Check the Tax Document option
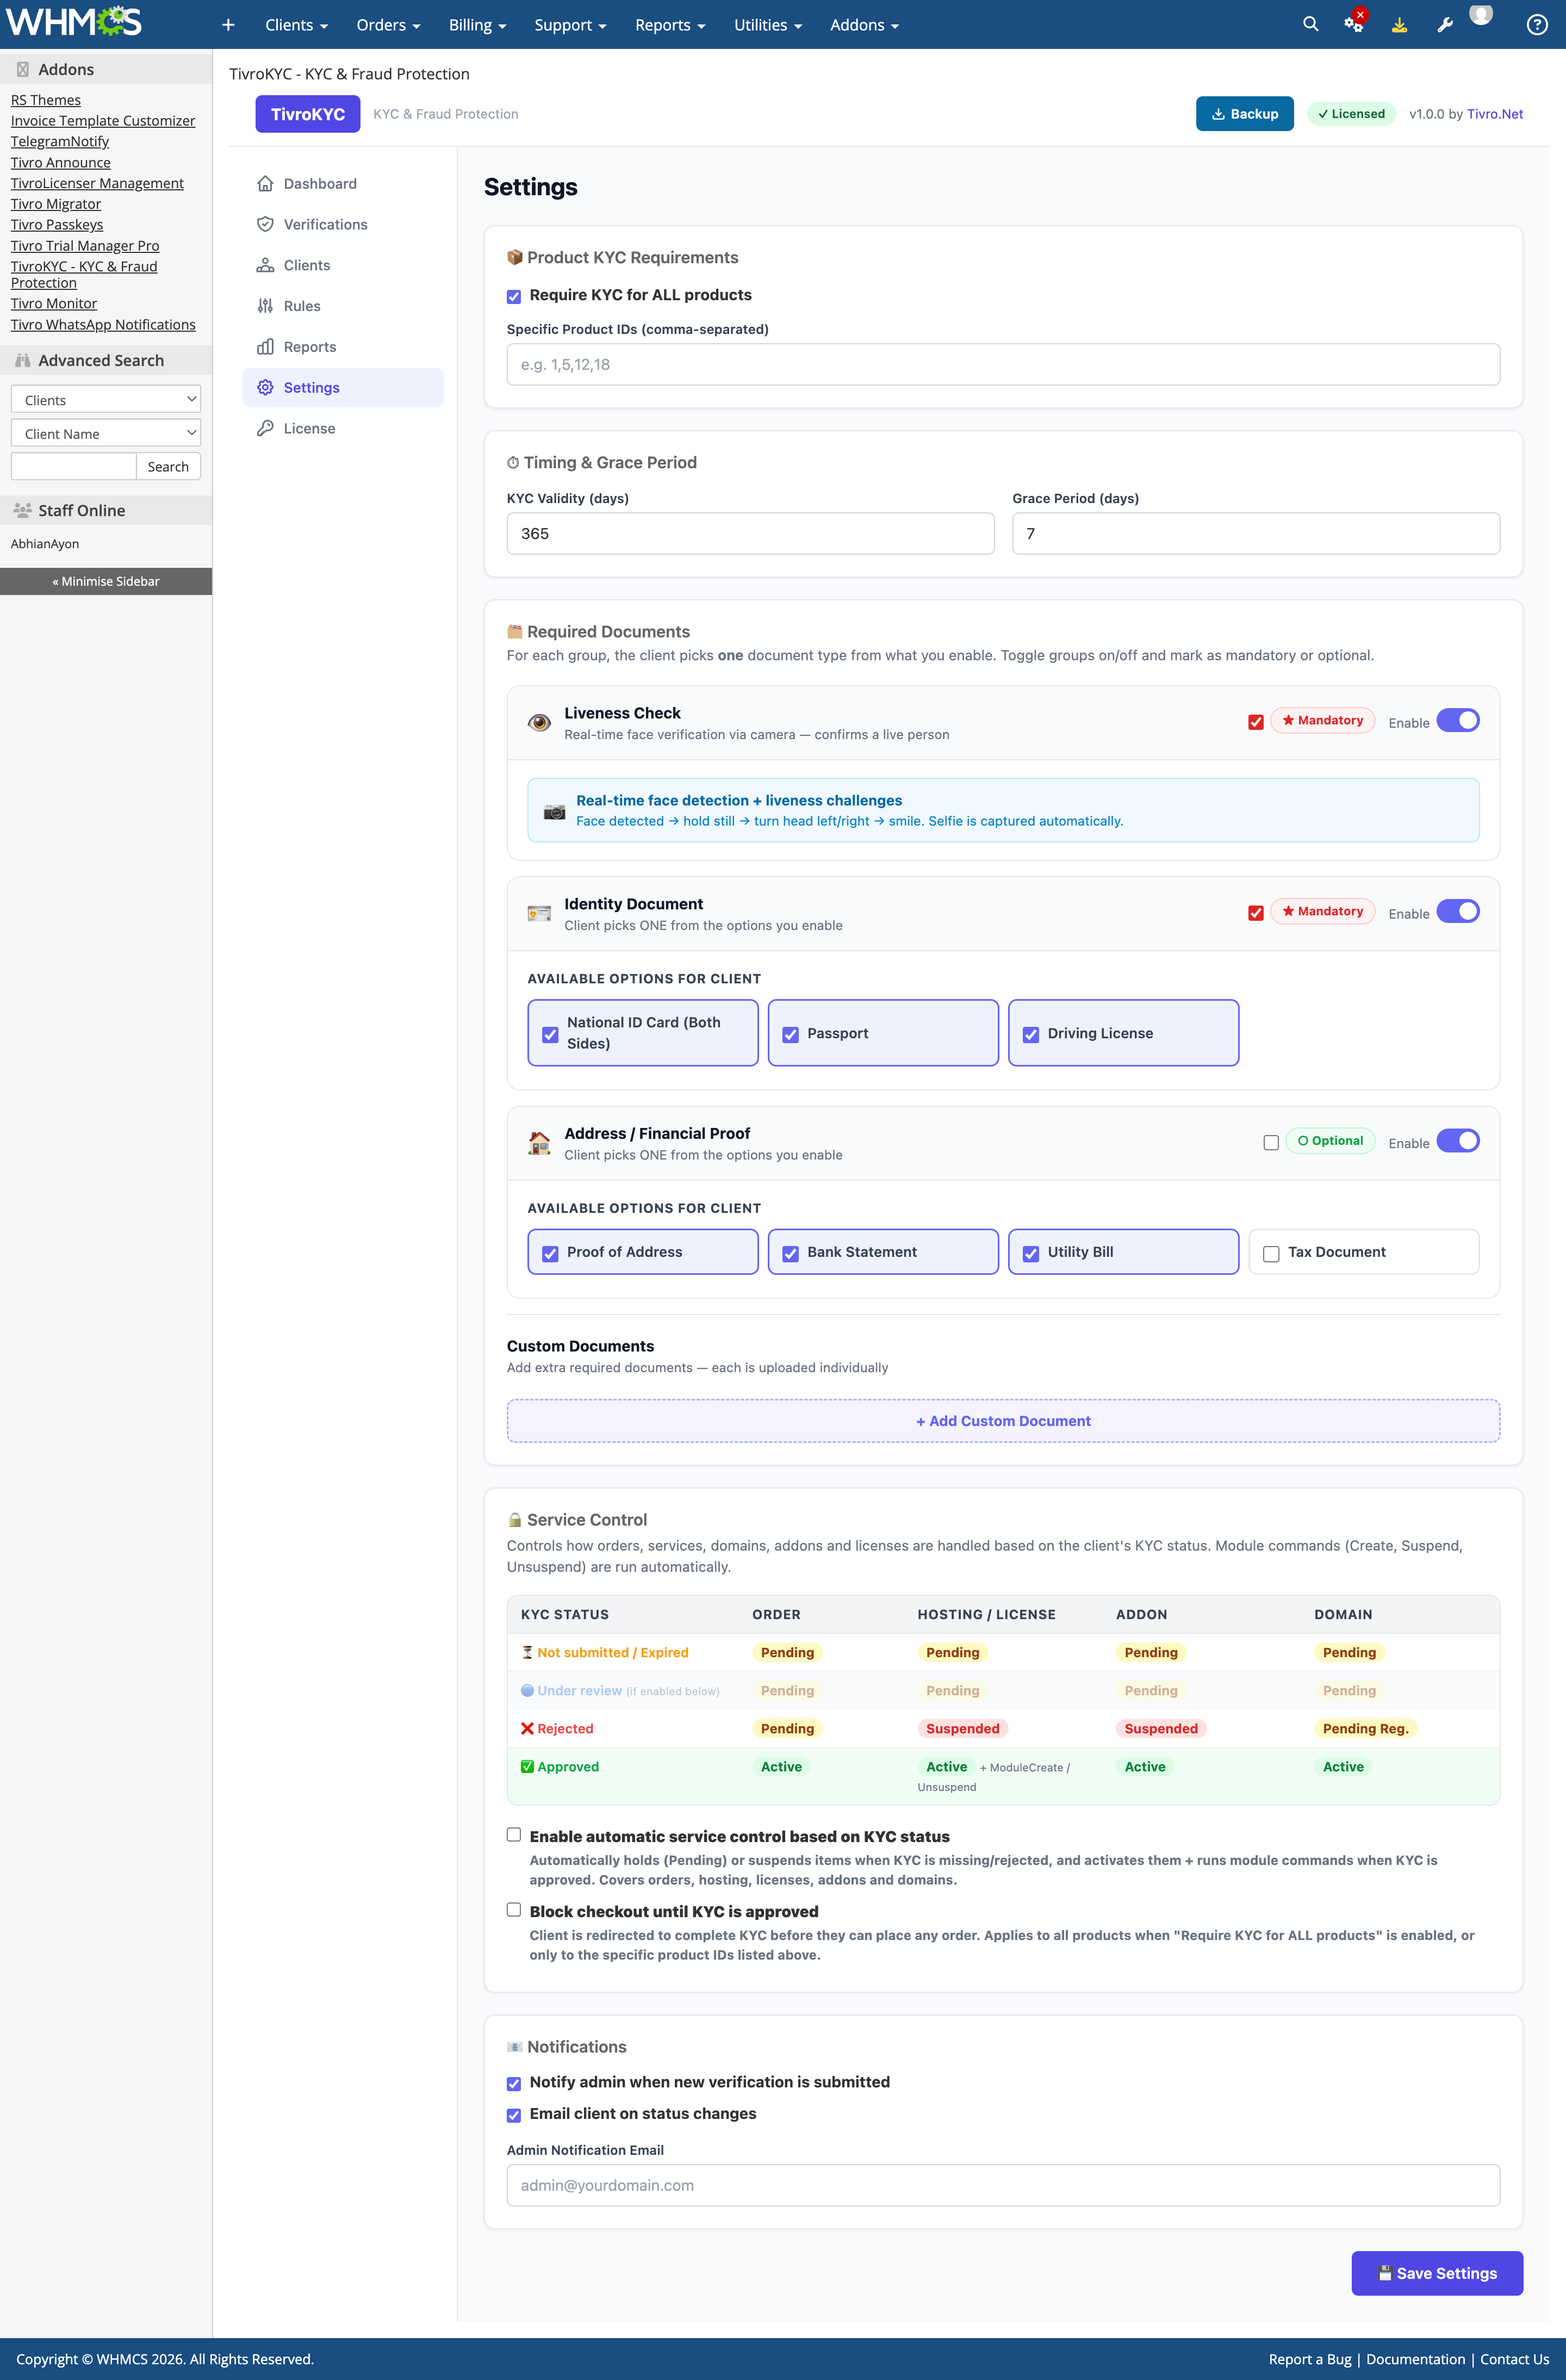Image resolution: width=1566 pixels, height=2380 pixels. pyautogui.click(x=1271, y=1253)
